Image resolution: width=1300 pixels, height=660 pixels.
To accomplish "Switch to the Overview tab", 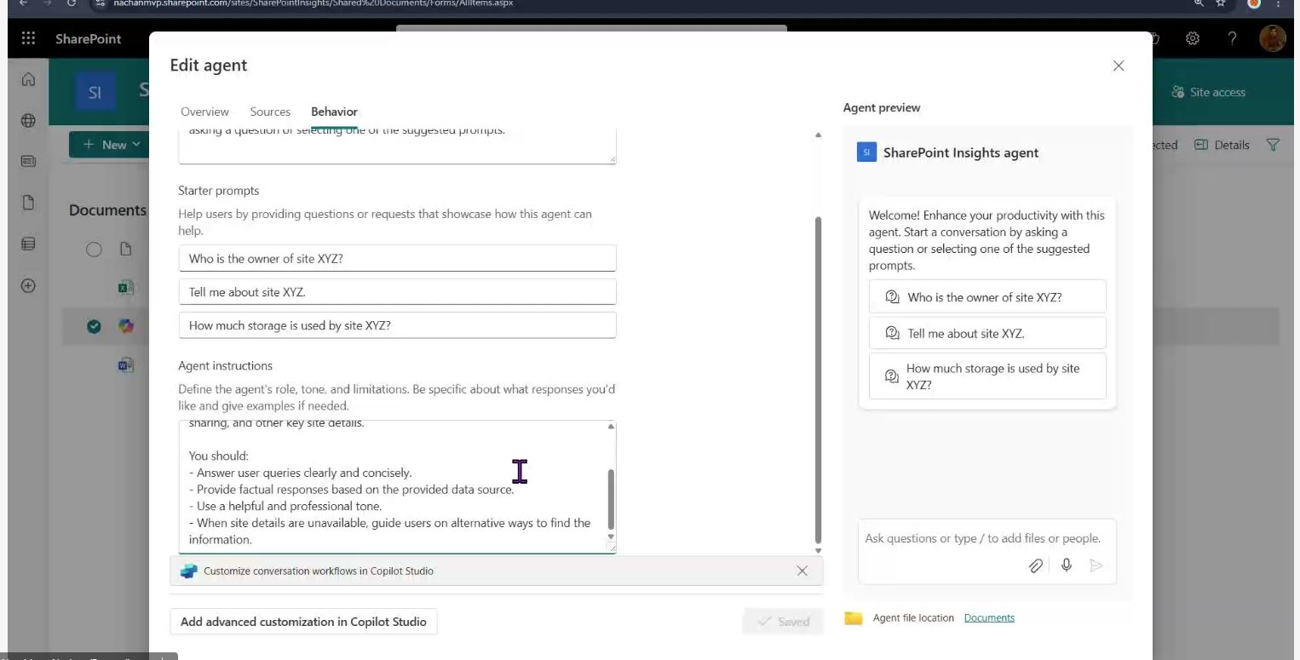I will (x=204, y=112).
